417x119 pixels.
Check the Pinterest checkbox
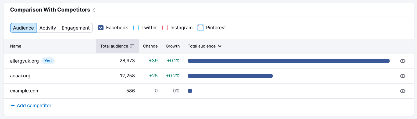click(x=201, y=28)
